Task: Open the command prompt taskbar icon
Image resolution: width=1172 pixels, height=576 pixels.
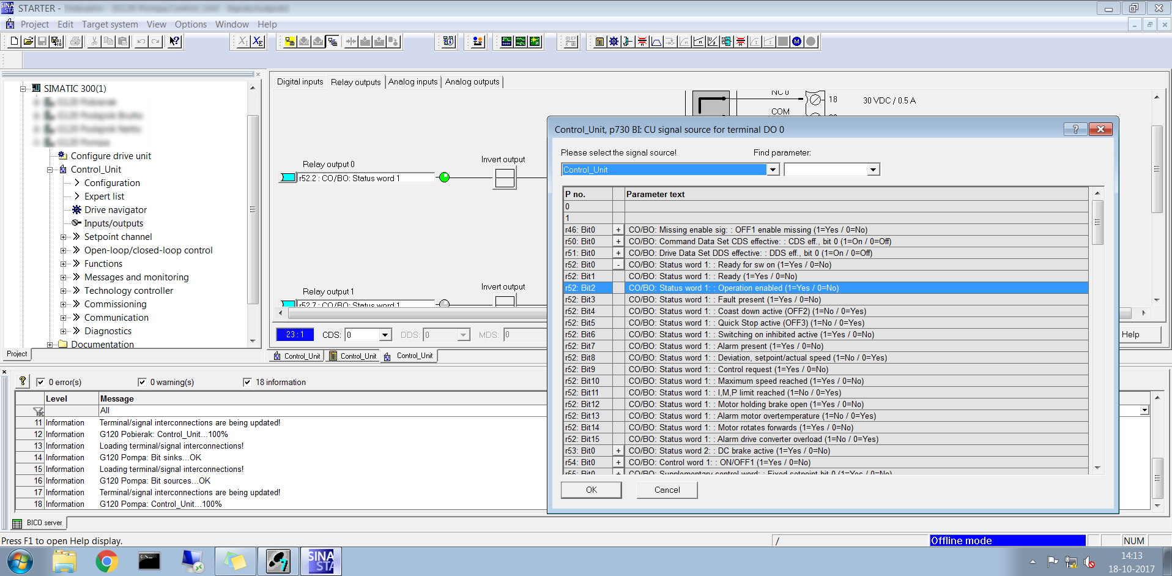Action: pos(149,561)
